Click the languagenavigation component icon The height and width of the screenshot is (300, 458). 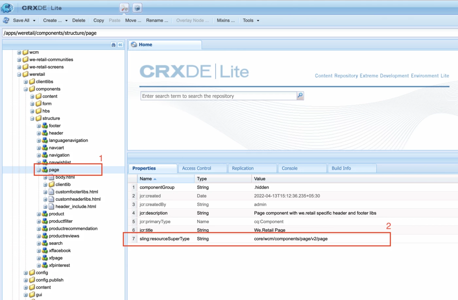click(x=45, y=140)
